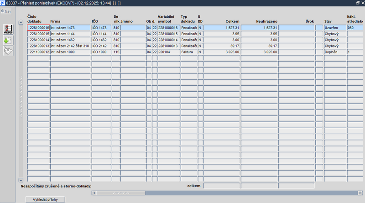Viewport: 365px width, 203px height.
Task: Click Chybový status in row 2281000015
Action: point(335,34)
